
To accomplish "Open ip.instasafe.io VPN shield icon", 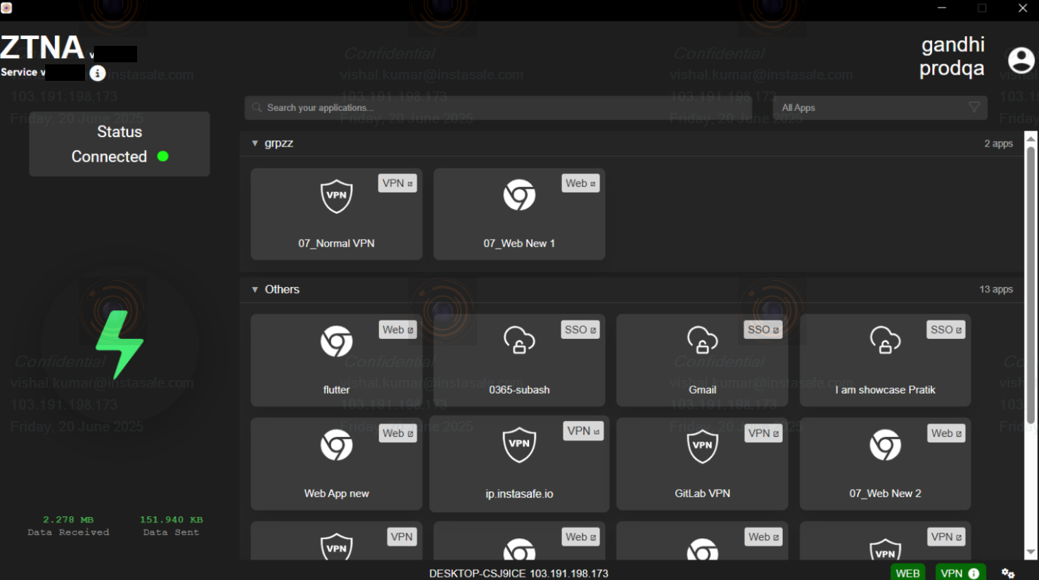I will tap(519, 445).
